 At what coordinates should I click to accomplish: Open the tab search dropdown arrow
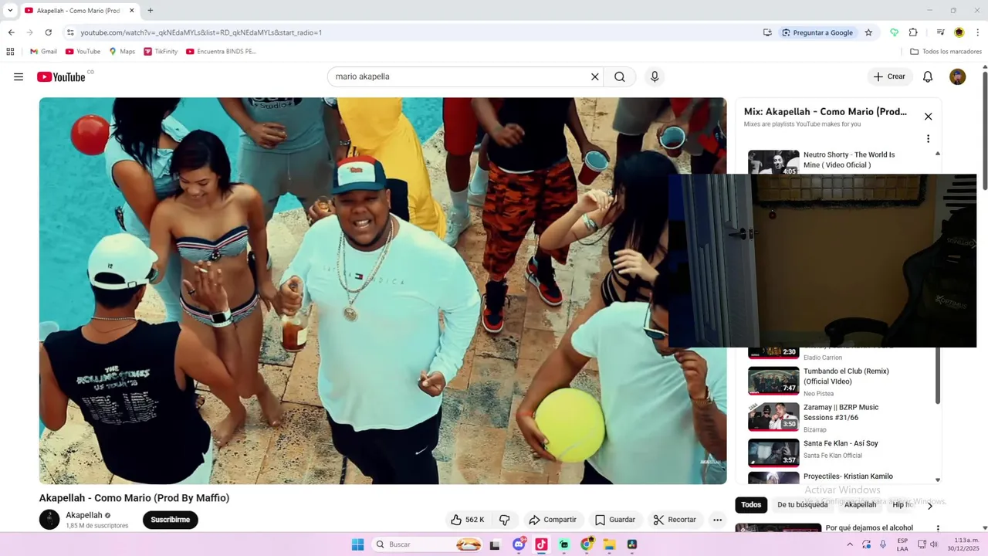click(10, 11)
